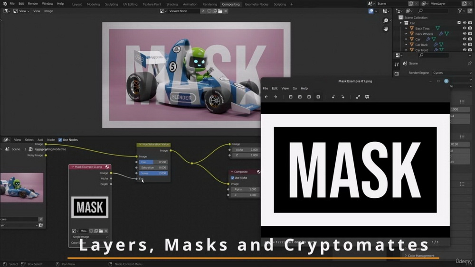Open the Tool properties tab icon
The image size is (475, 267).
pyautogui.click(x=397, y=64)
